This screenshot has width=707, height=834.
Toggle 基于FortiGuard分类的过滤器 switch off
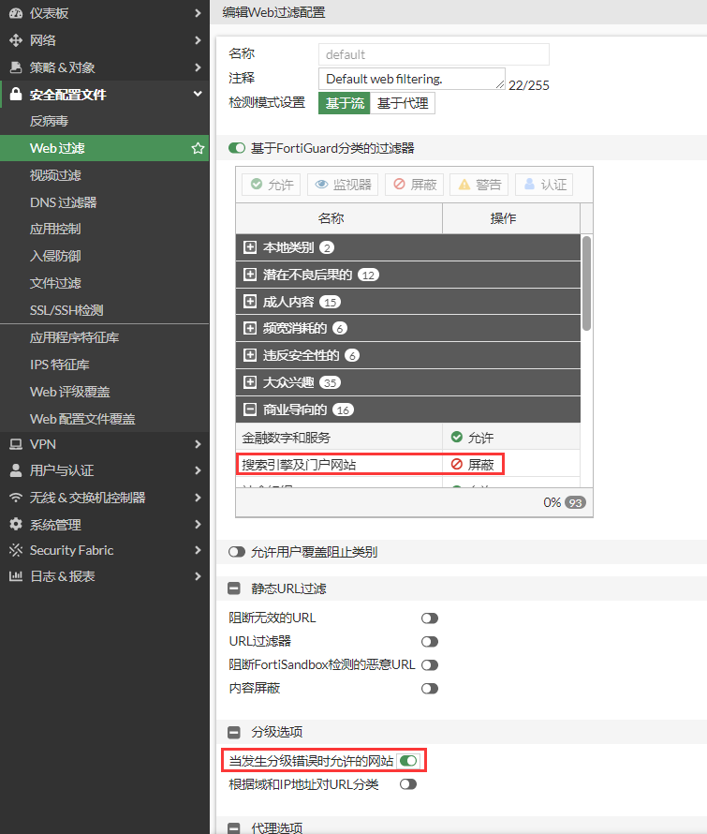(x=238, y=148)
